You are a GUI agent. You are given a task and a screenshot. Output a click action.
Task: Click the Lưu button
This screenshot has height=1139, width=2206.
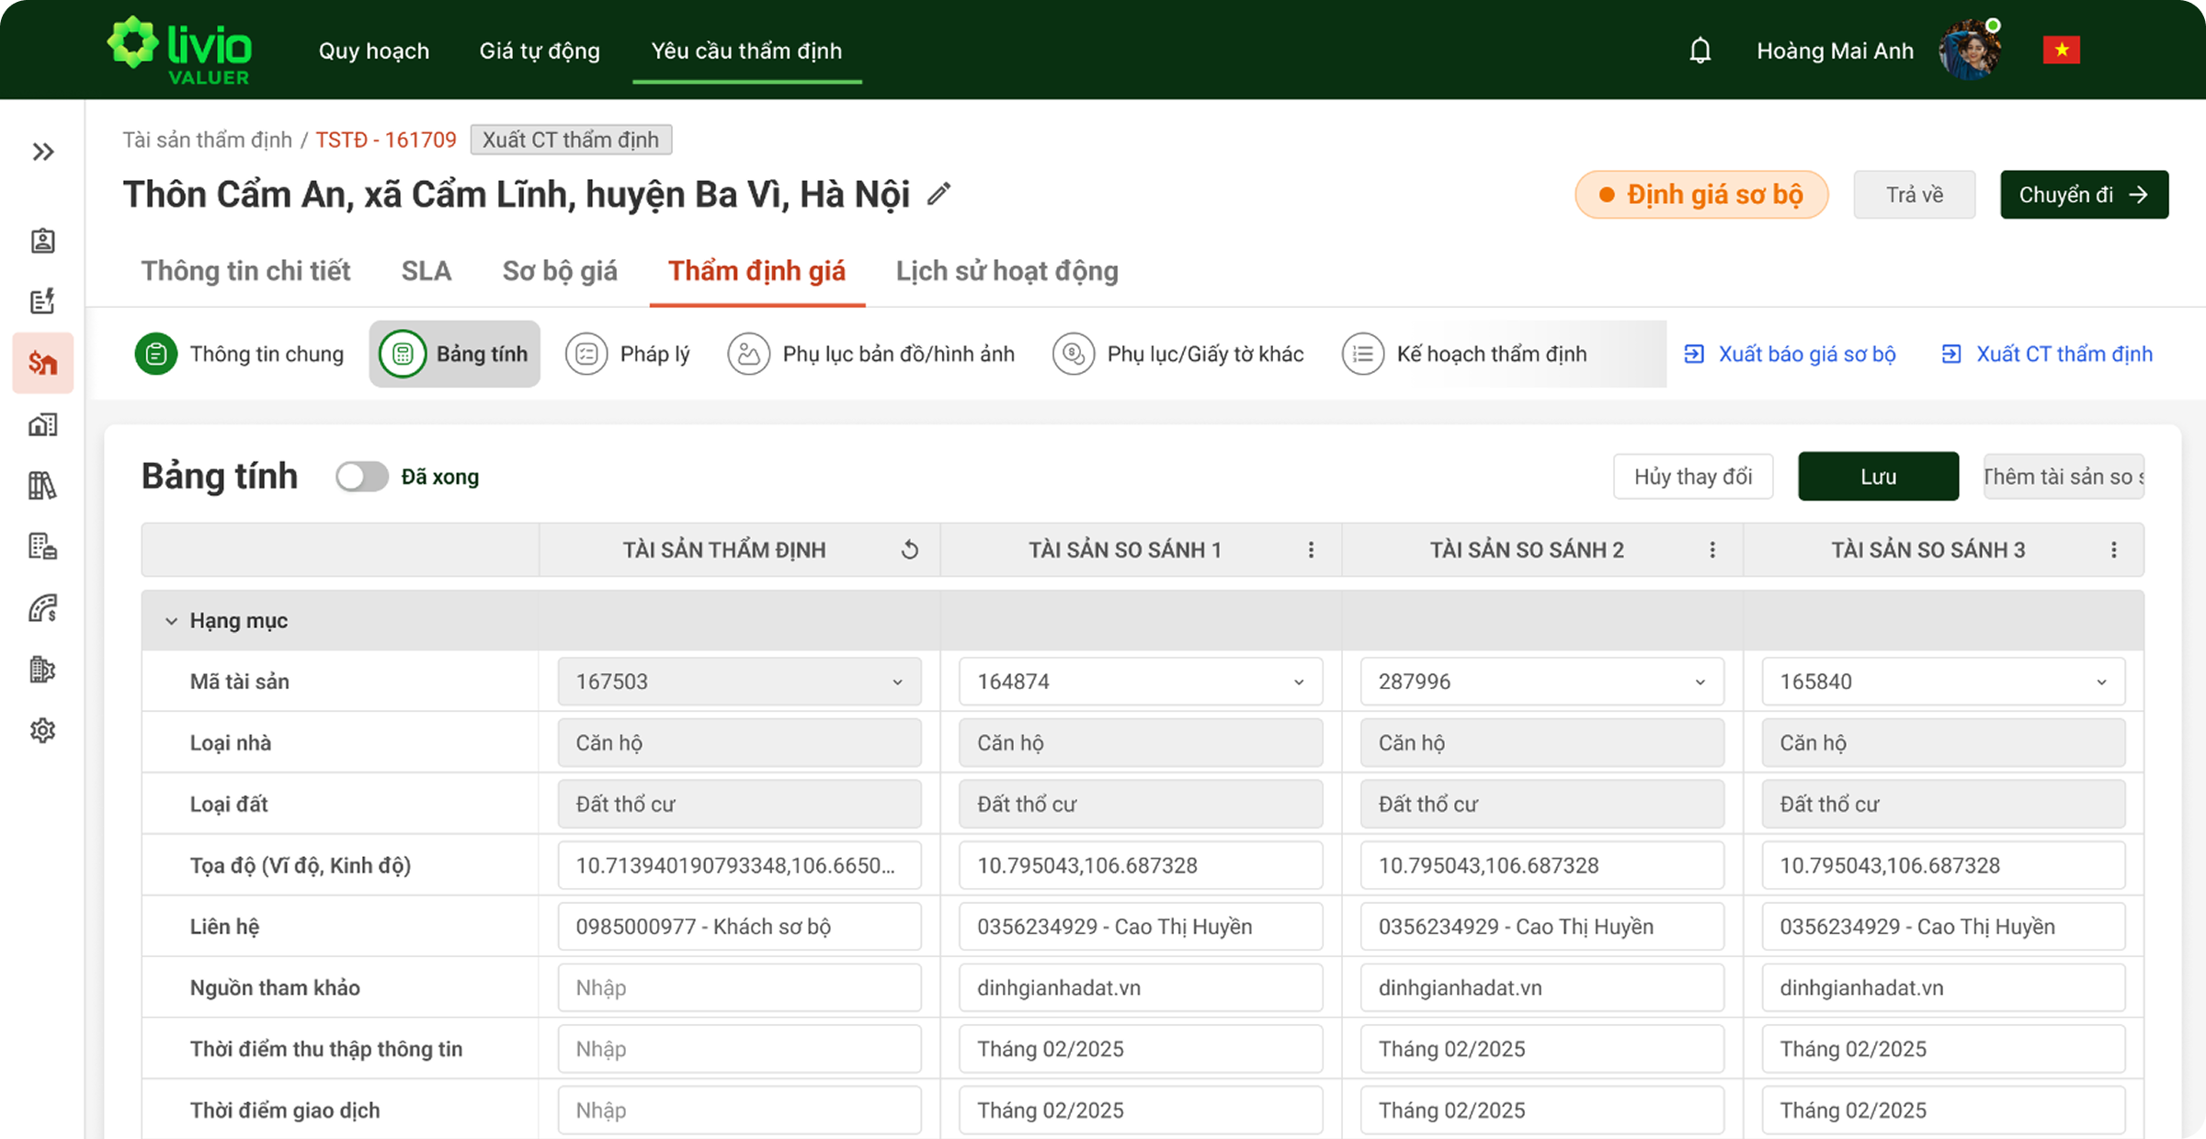point(1878,477)
